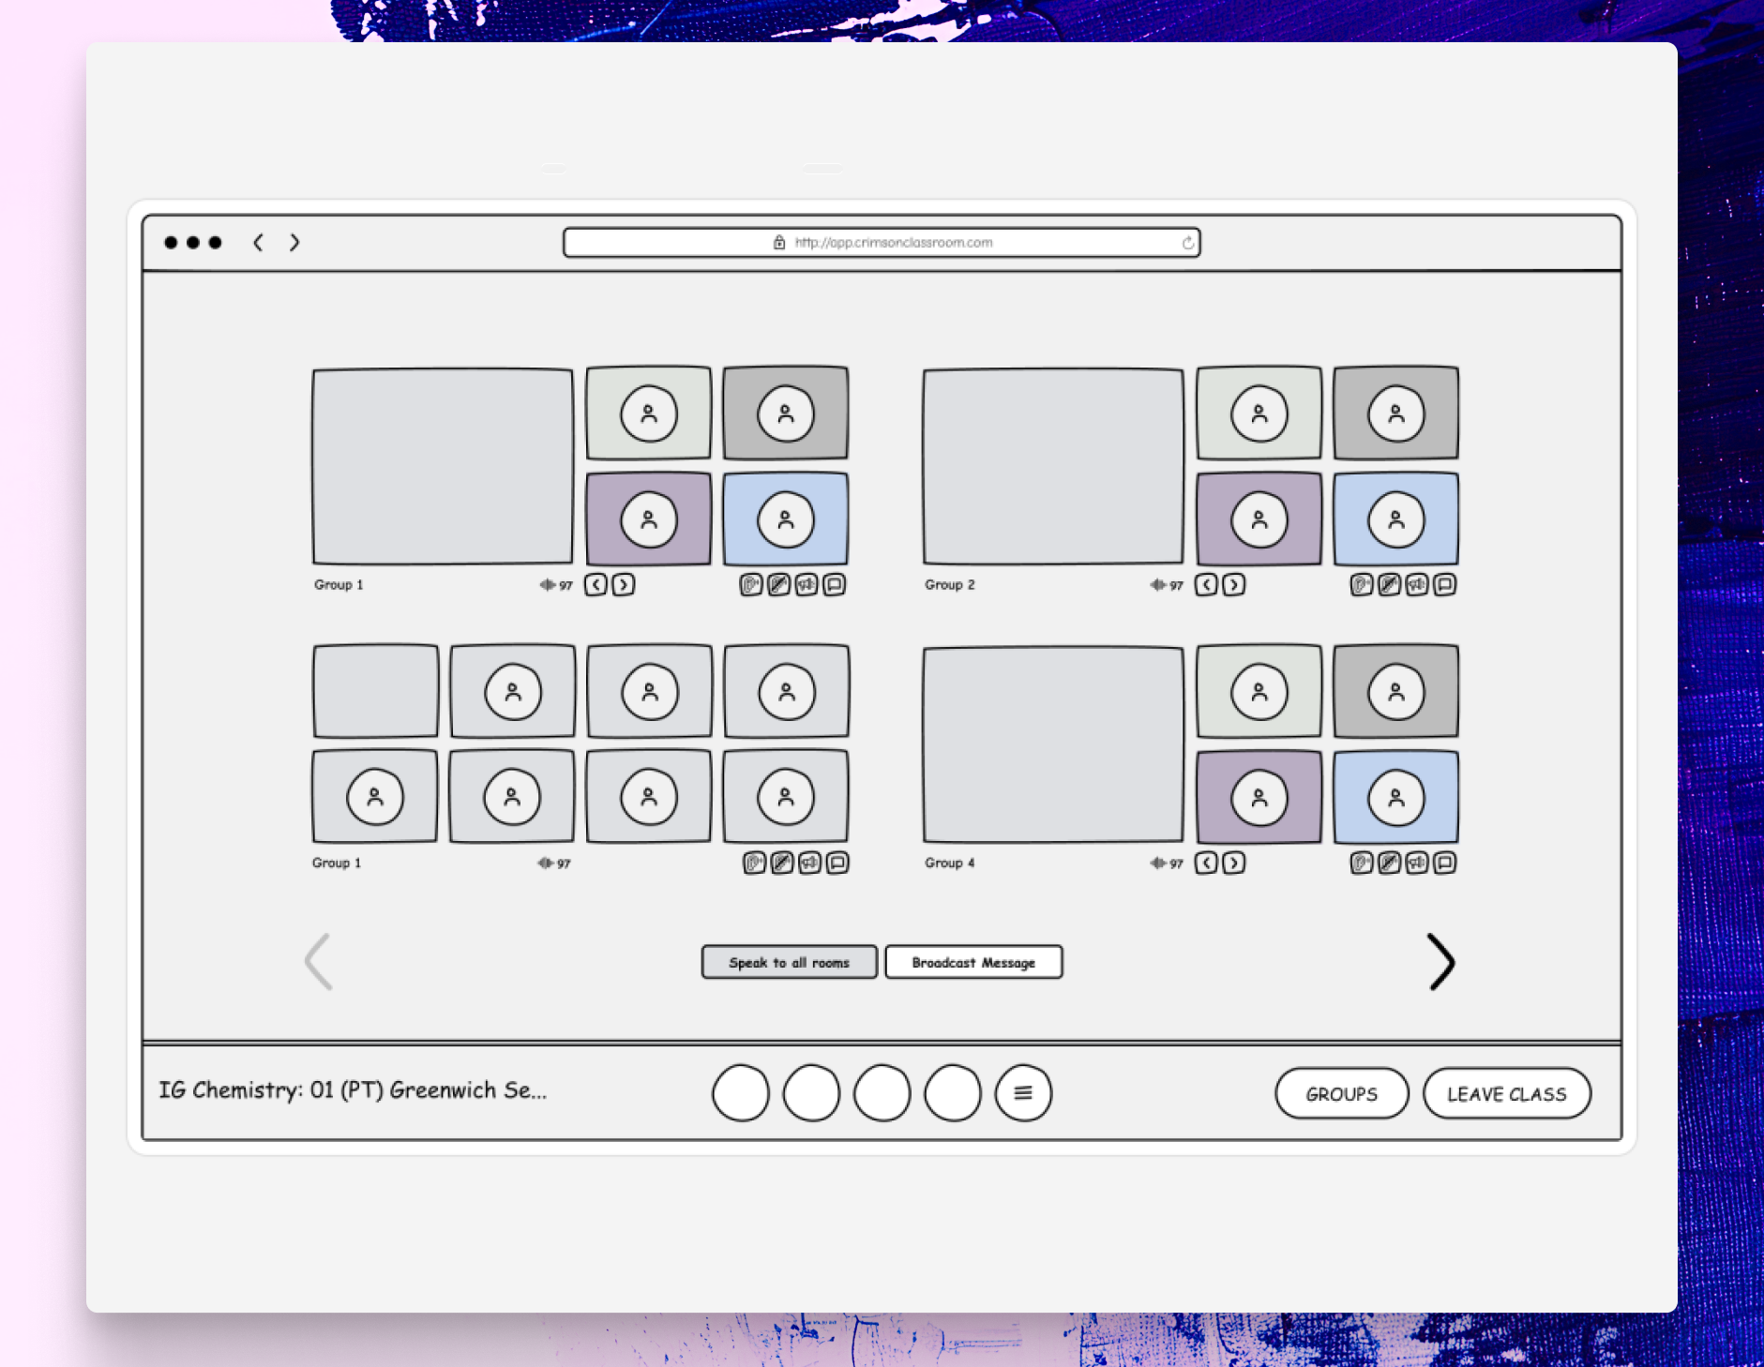Viewport: 1764px width, 1367px height.
Task: Open the GROUPS panel
Action: [x=1341, y=1093]
